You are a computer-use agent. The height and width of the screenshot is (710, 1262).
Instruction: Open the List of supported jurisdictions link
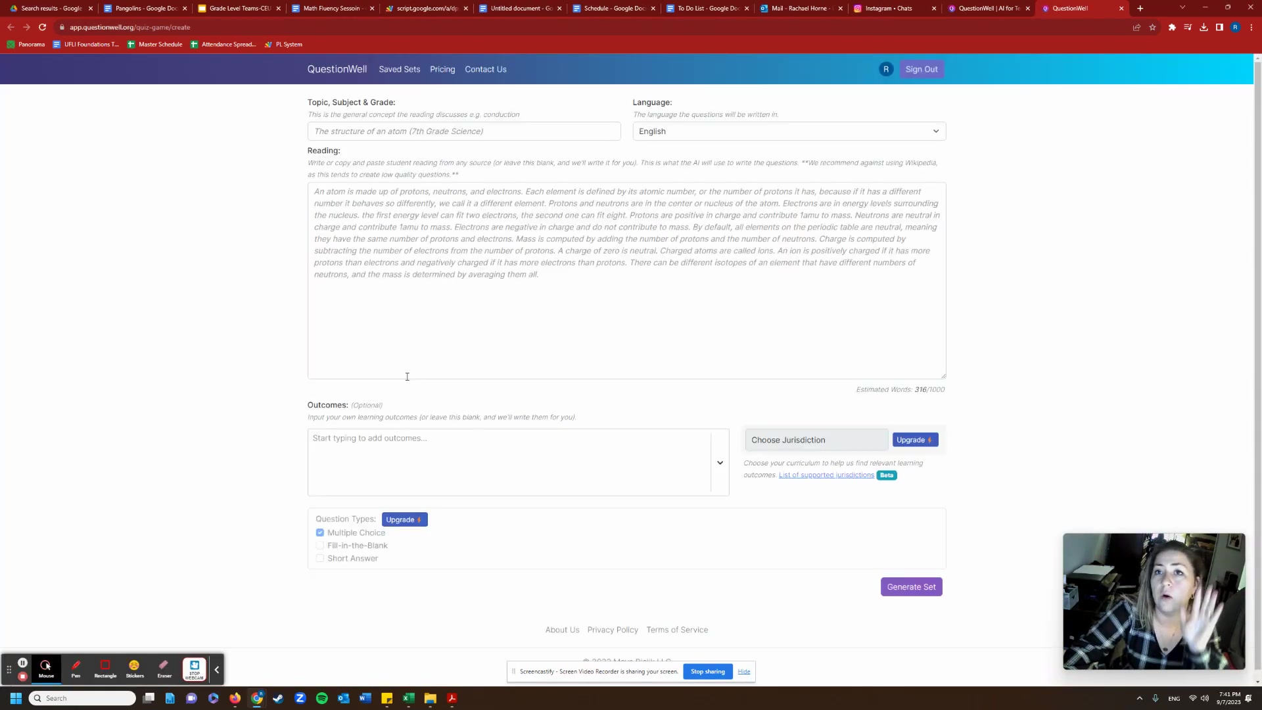826,475
